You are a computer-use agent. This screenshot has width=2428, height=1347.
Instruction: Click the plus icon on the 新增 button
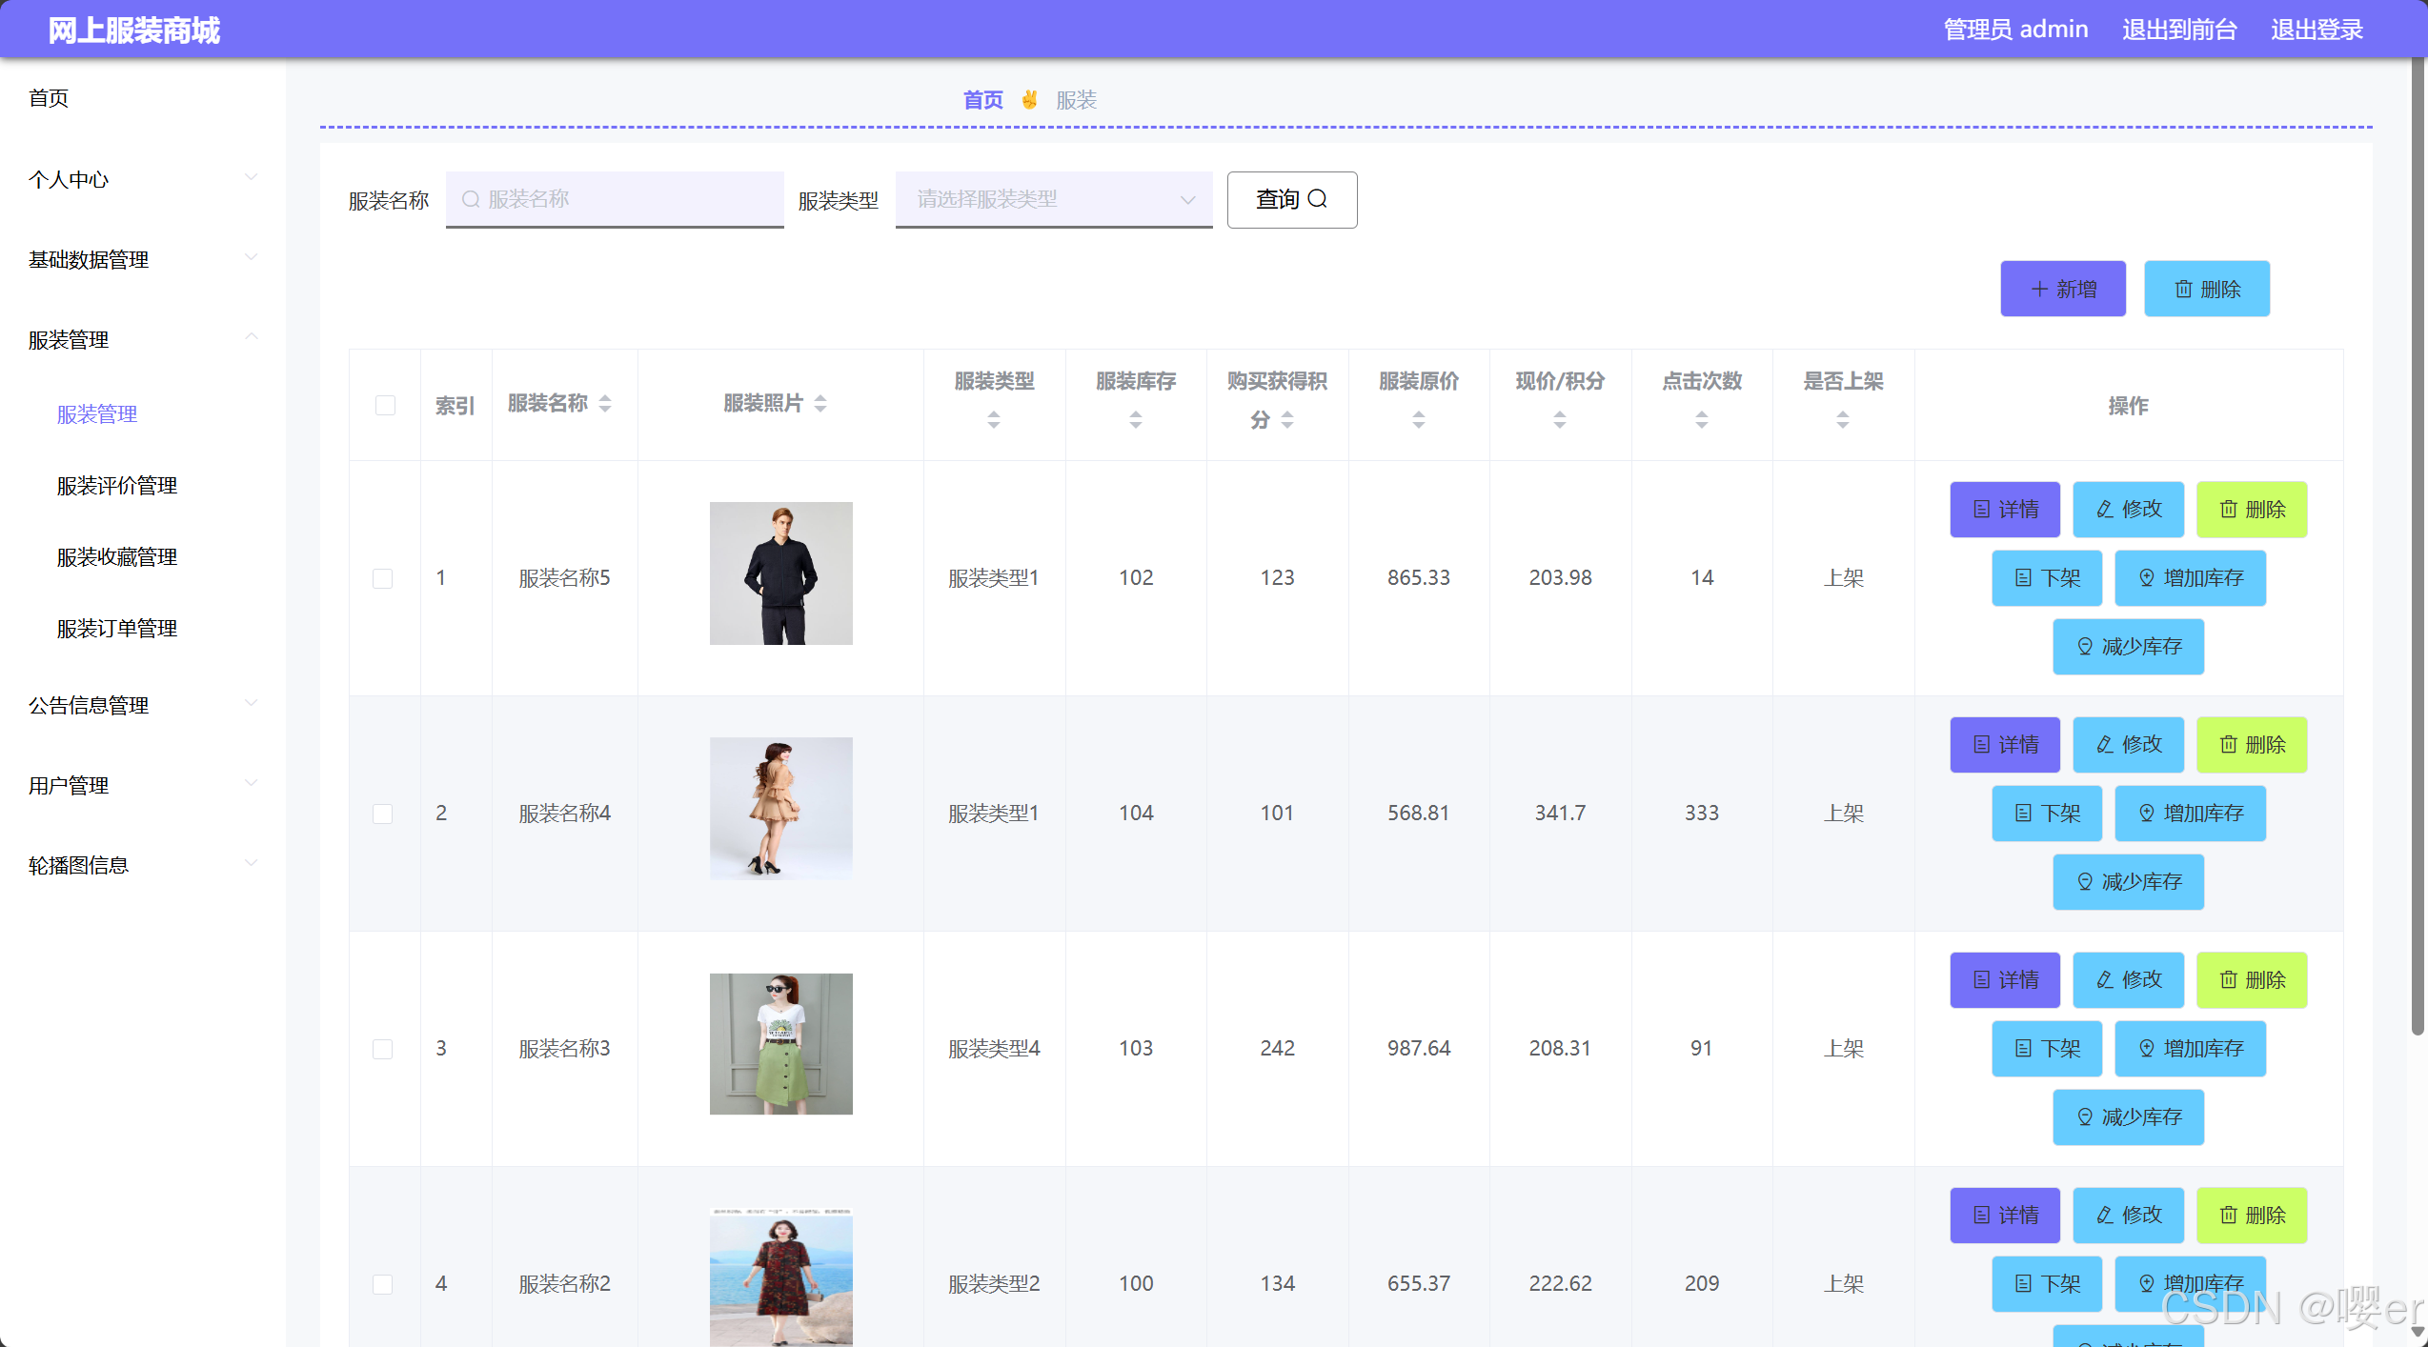[2038, 289]
